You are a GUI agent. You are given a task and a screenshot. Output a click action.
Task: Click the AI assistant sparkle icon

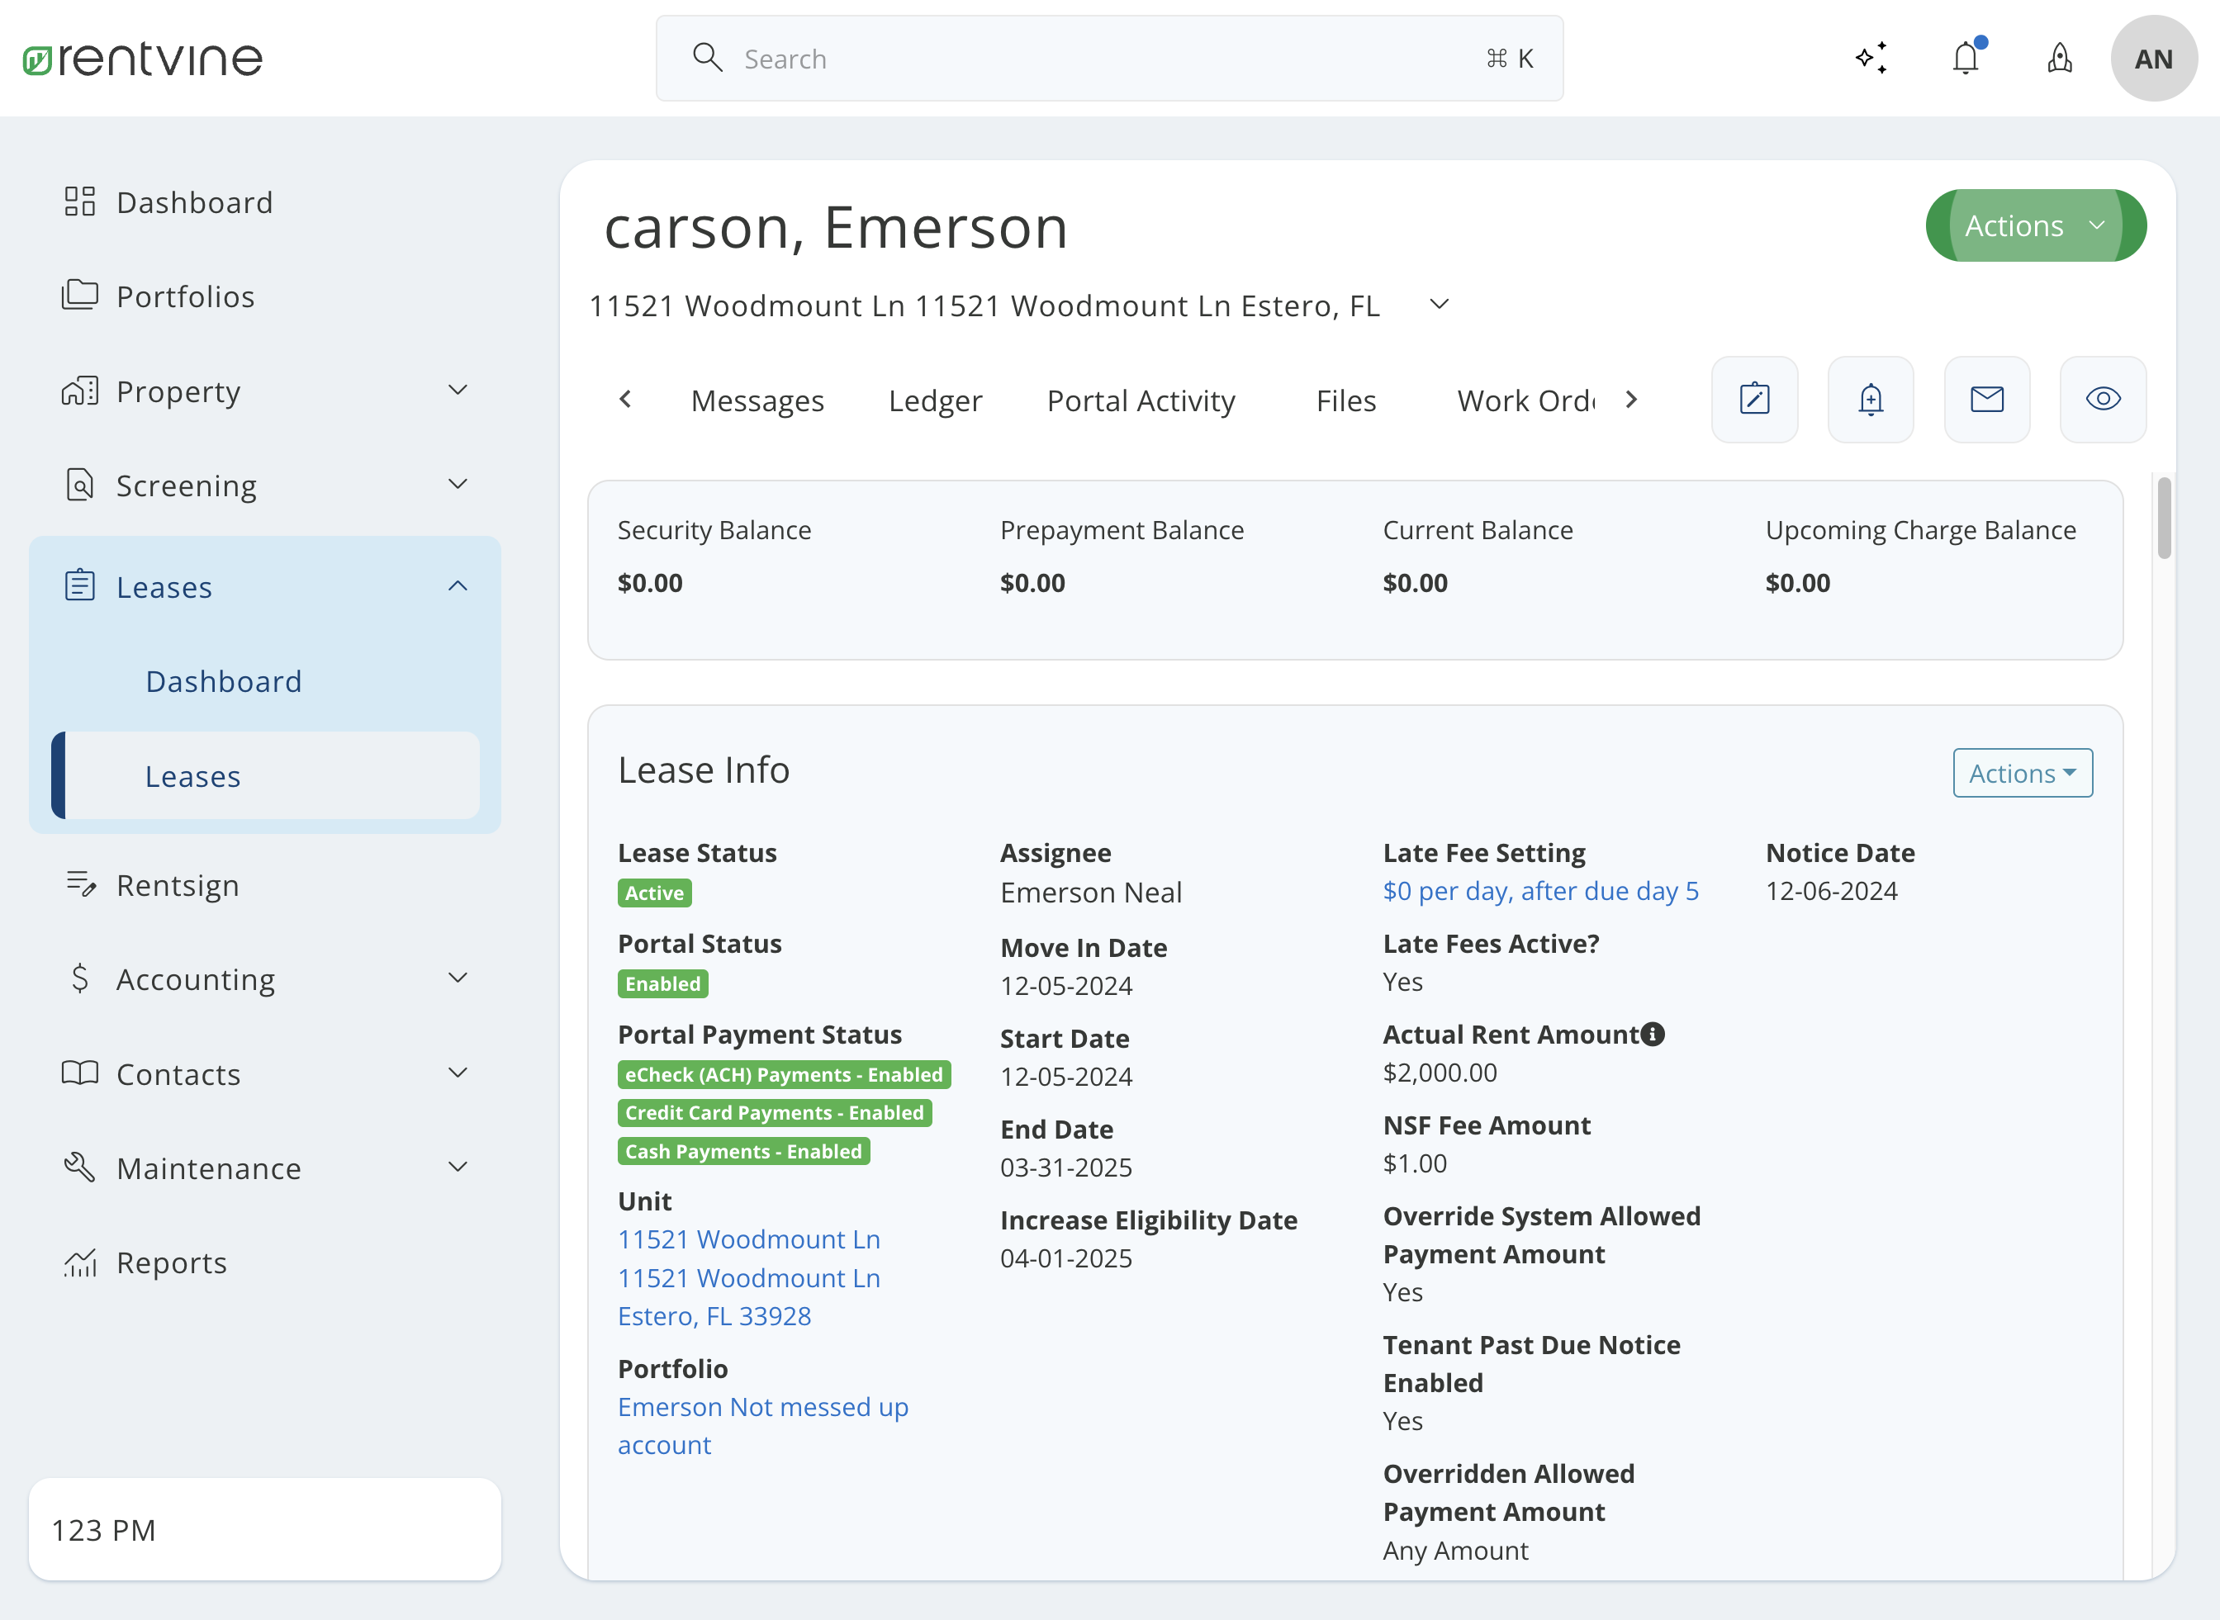(1871, 57)
